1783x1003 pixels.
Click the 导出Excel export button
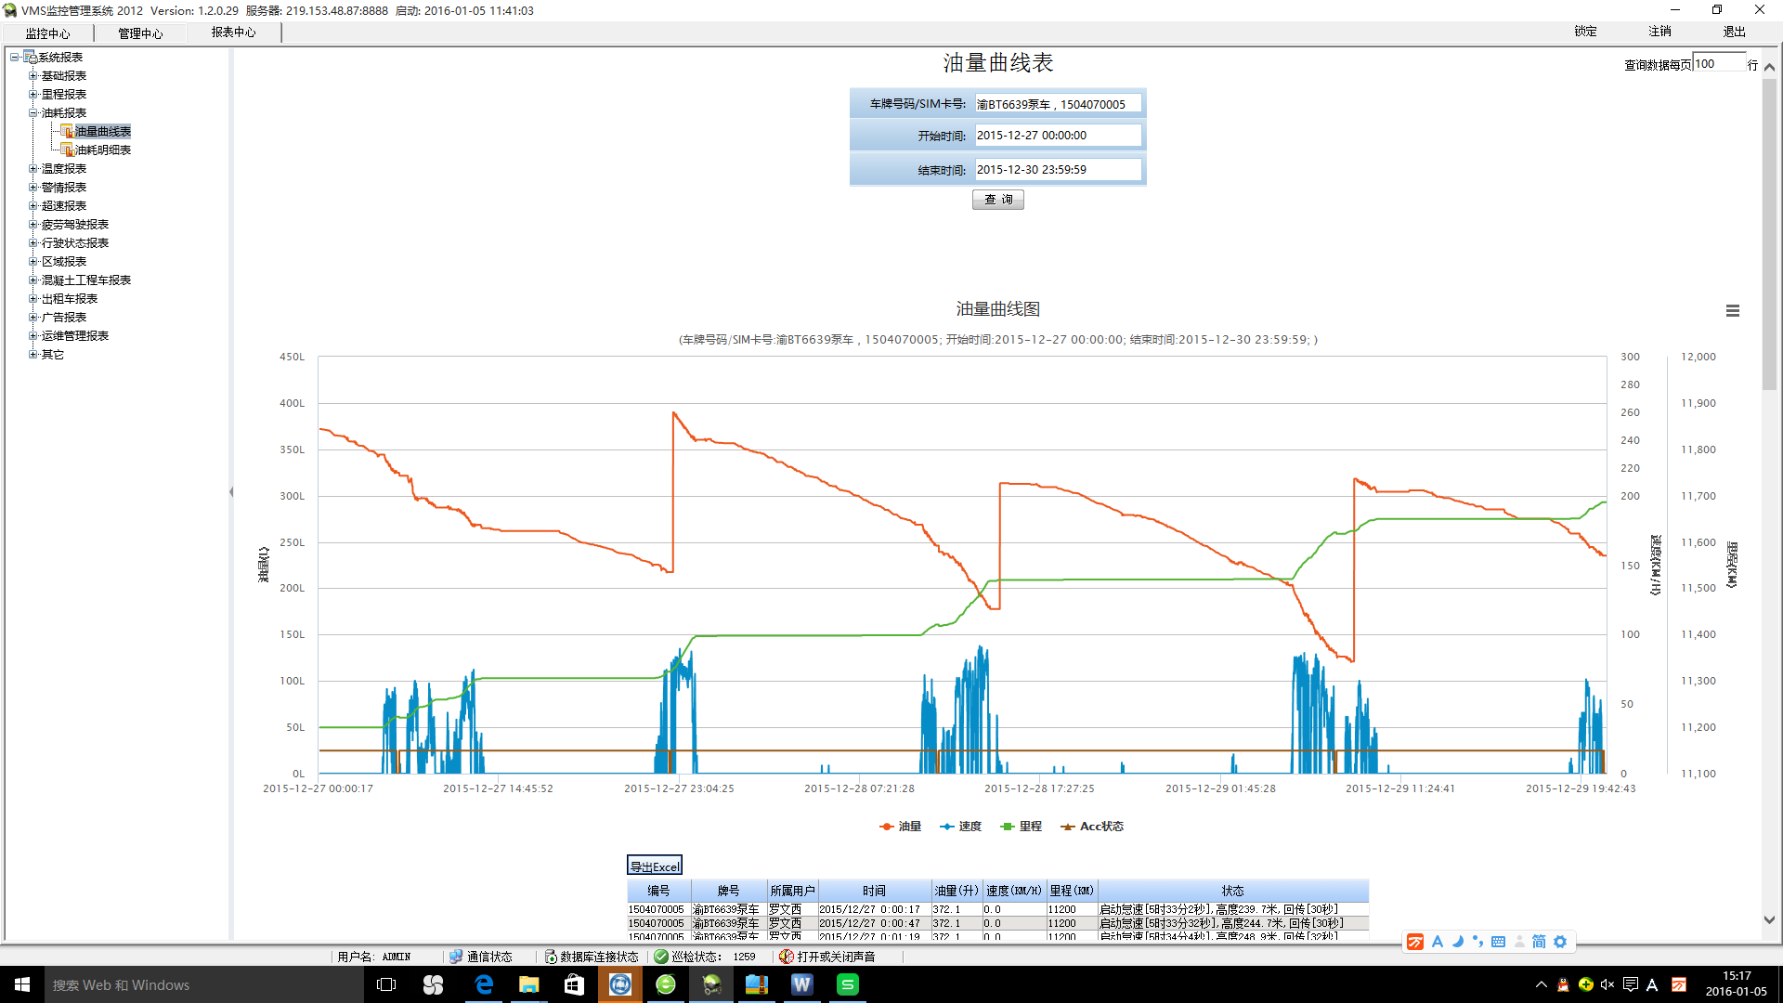tap(655, 866)
